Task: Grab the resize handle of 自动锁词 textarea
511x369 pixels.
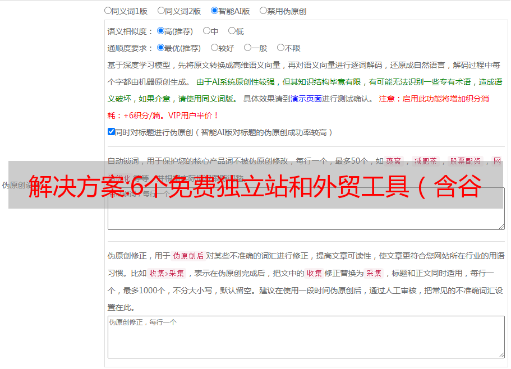Action: (x=501, y=227)
